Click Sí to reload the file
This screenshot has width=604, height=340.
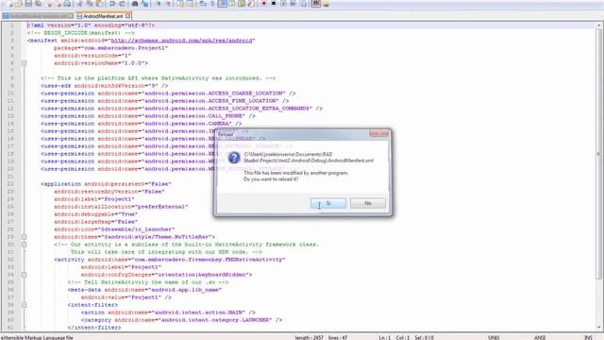tap(328, 203)
